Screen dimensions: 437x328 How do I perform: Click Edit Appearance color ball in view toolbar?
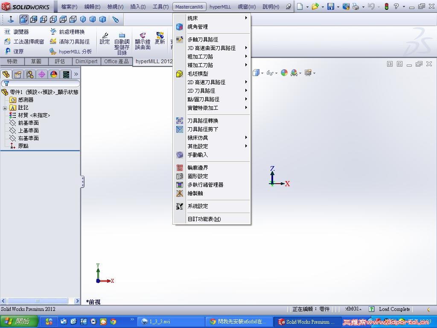[x=284, y=73]
